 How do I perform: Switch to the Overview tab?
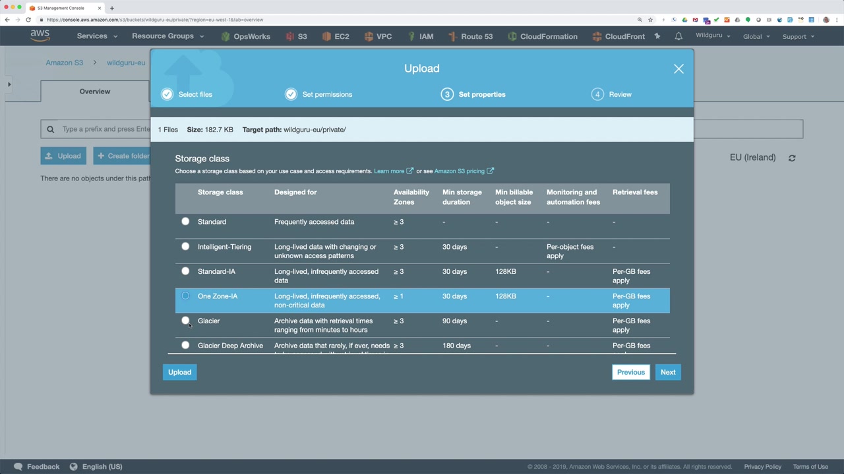point(95,92)
